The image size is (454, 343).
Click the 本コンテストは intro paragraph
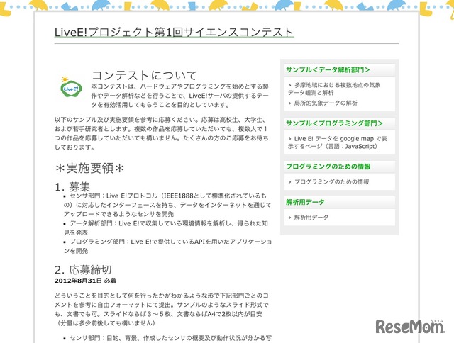[180, 96]
